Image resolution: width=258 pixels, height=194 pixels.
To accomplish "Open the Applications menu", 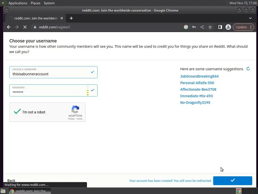I will click(18, 3).
